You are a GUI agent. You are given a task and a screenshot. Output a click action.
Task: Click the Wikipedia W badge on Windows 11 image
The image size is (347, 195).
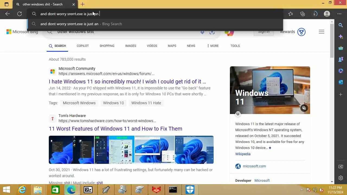[x=238, y=114]
